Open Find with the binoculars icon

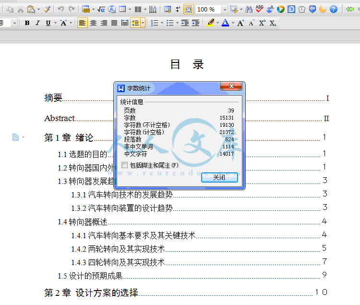point(249,10)
